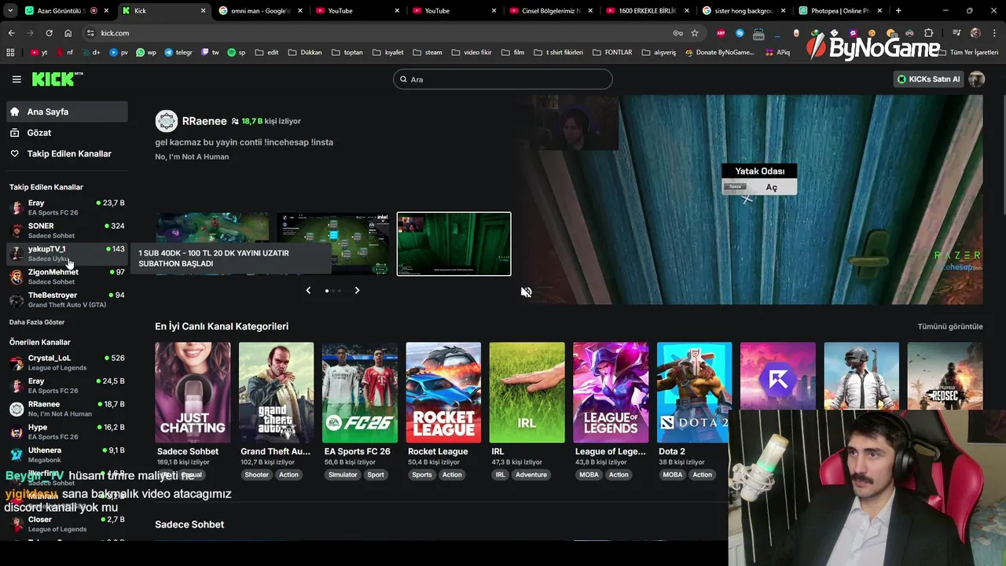Click the Shooter tag under Grand Theft Auto
This screenshot has width=1006, height=566.
[256, 475]
